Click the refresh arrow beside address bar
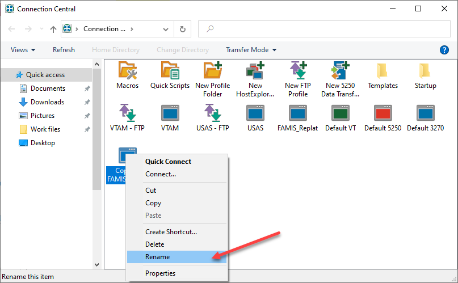 pyautogui.click(x=183, y=29)
